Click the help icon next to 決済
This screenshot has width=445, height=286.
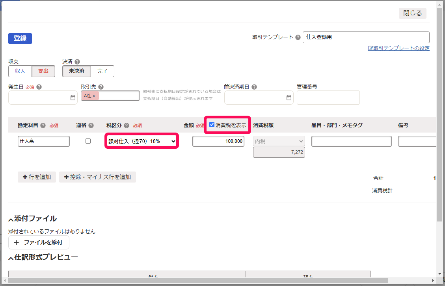(77, 62)
